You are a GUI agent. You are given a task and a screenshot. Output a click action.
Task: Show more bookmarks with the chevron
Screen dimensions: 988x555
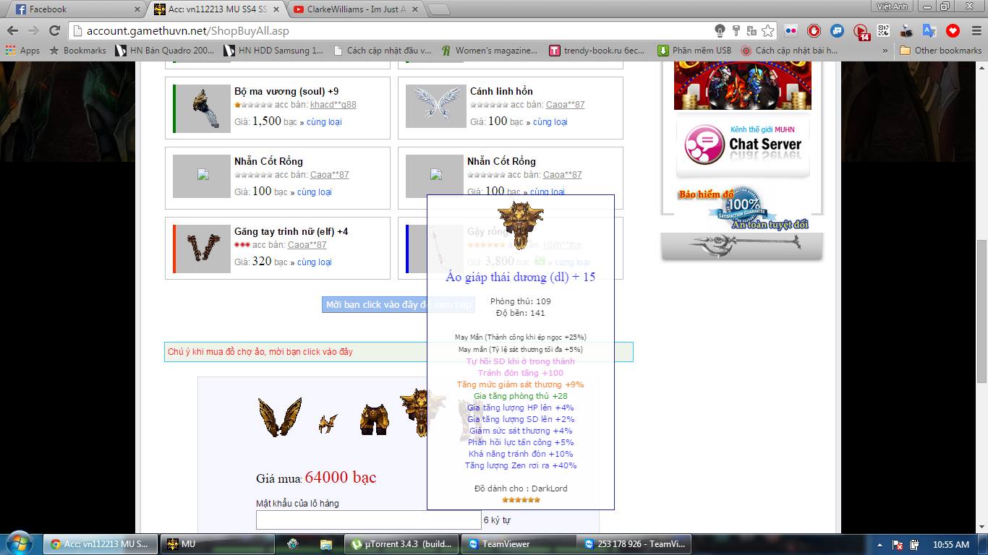(x=885, y=51)
